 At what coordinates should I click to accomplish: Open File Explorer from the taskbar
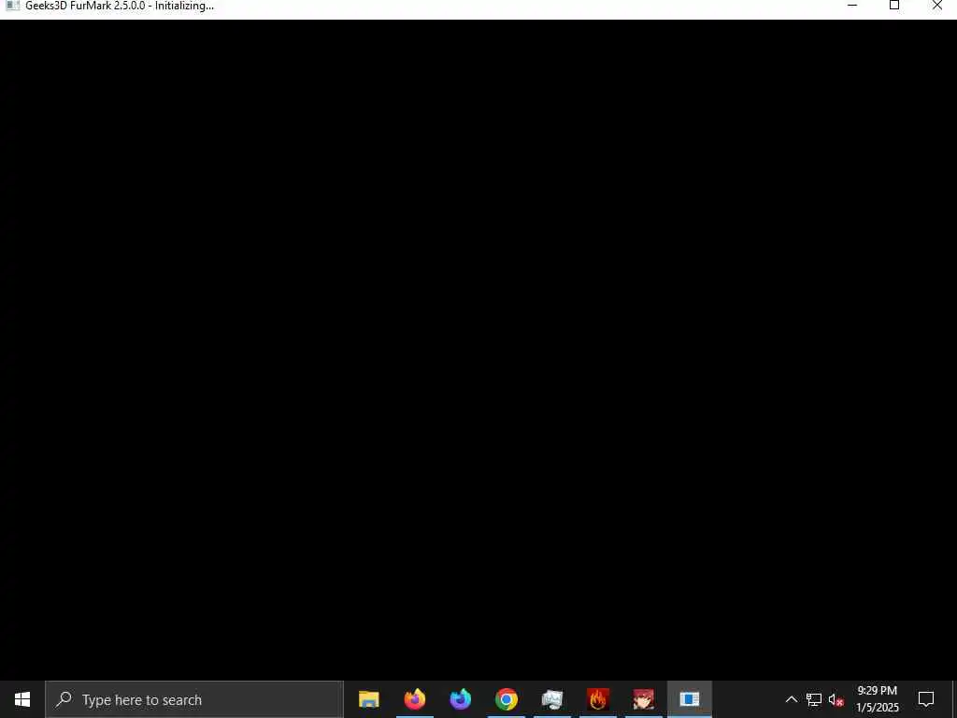click(x=368, y=699)
